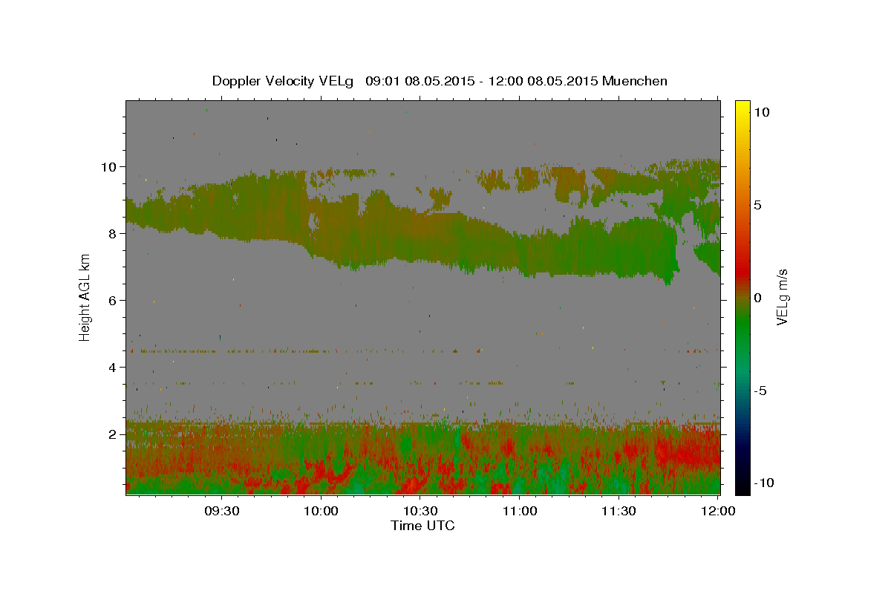The height and width of the screenshot is (594, 891).
Task: Click the plot title 'Doppler Velocity VELg'
Action: [x=284, y=81]
